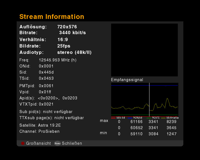The width and height of the screenshot is (200, 160).
Task: Click the Empfangssignal graph
Action: point(145,100)
